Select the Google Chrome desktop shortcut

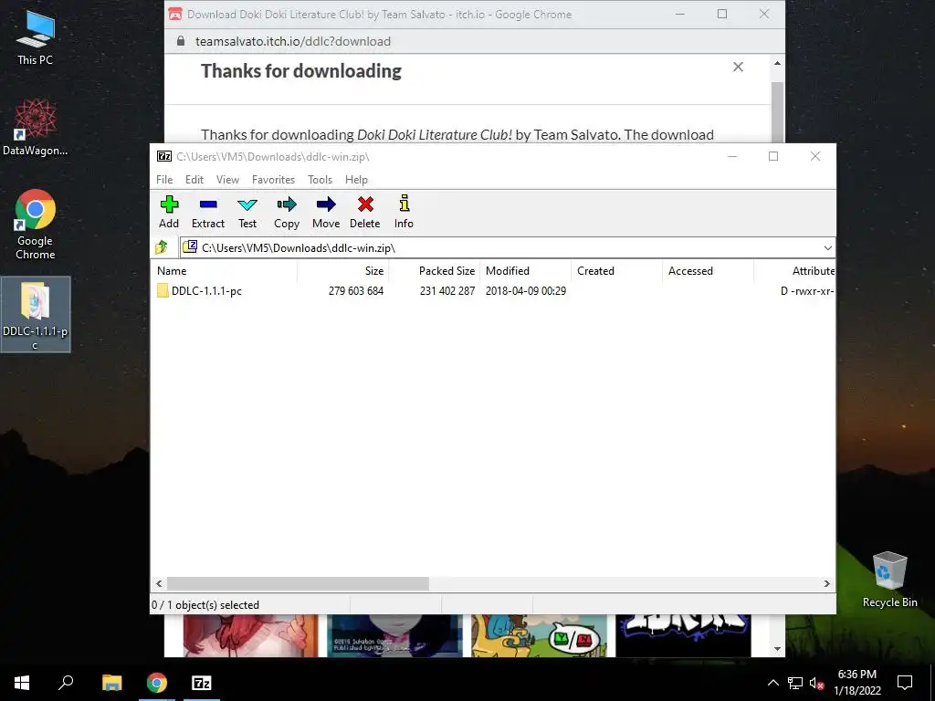[36, 225]
